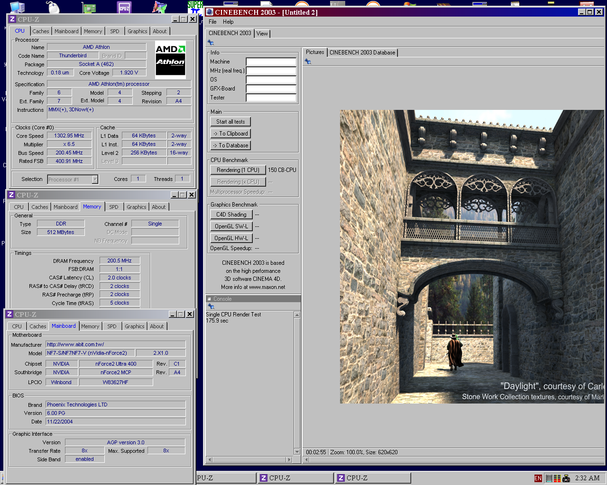Click the GFX-Board input field
Viewport: 607px width, 485px height.
[x=271, y=89]
